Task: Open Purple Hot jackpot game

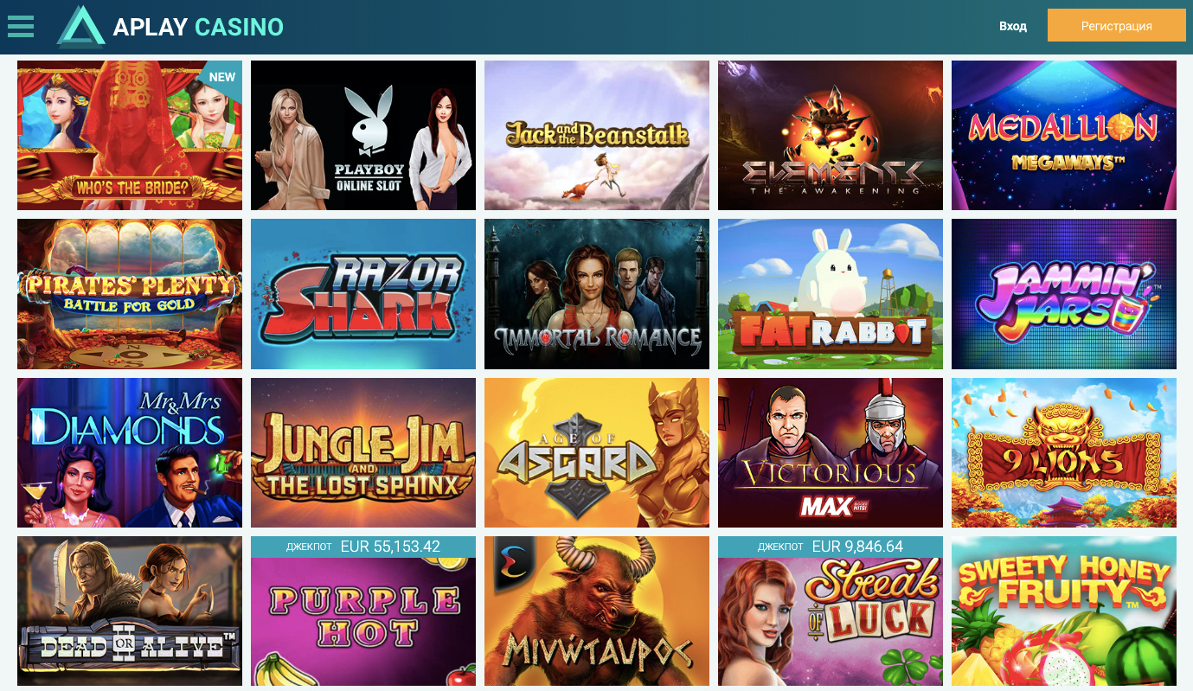Action: pos(363,611)
